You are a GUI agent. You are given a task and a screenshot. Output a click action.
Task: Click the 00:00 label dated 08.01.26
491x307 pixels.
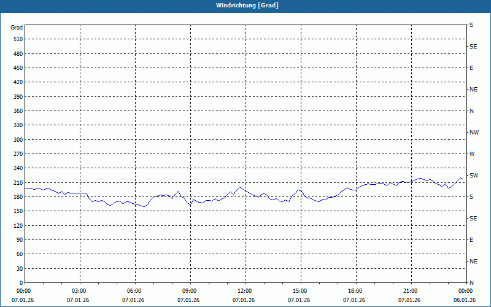[466, 291]
